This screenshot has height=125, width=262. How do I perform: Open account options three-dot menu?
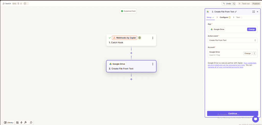tap(254, 53)
